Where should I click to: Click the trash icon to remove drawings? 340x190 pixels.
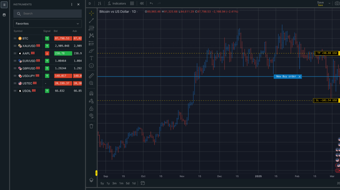[x=91, y=126]
